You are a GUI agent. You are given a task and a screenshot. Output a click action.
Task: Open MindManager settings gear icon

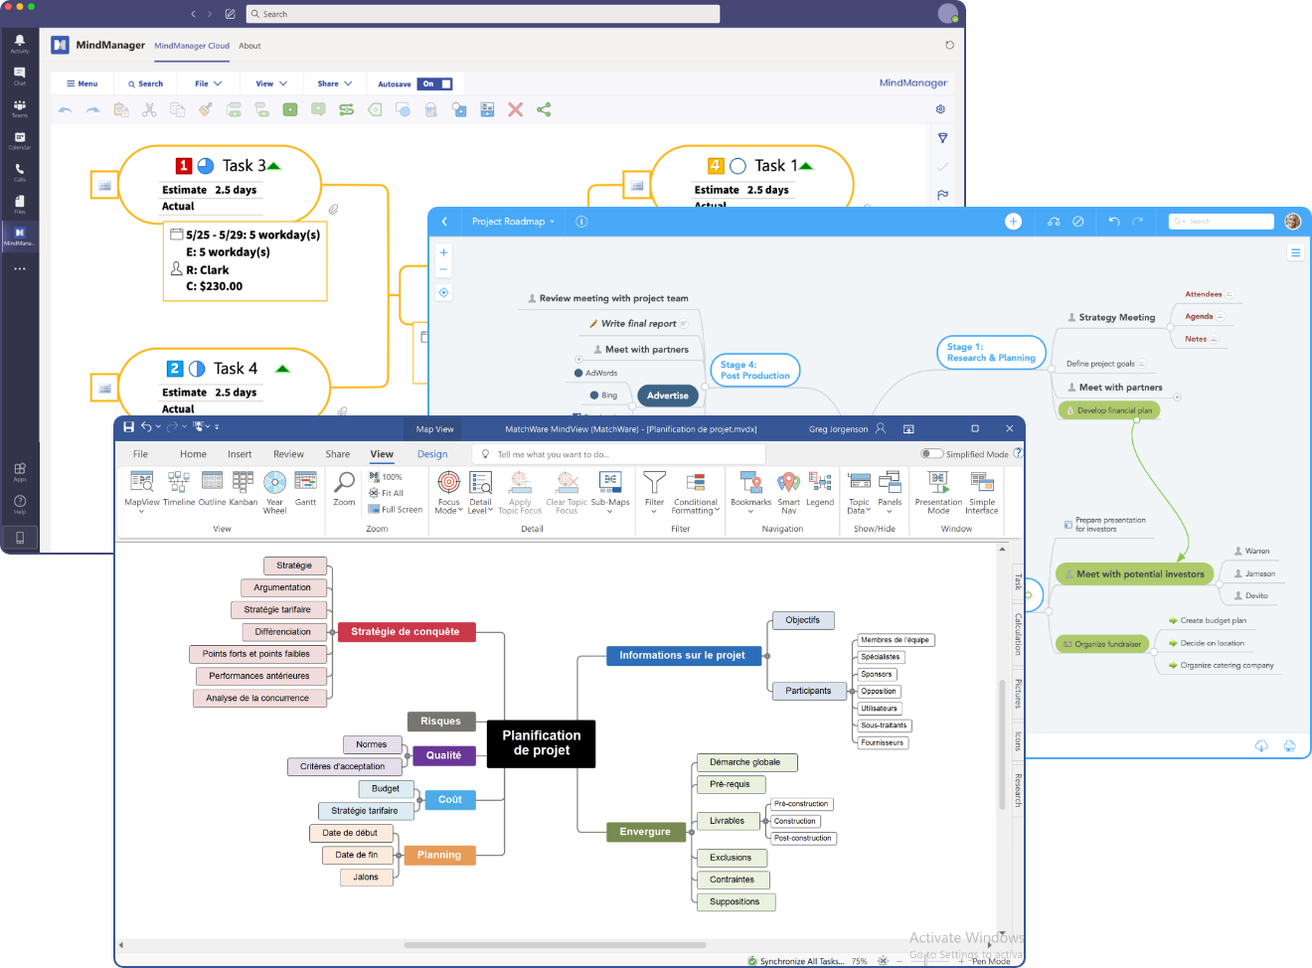point(940,109)
